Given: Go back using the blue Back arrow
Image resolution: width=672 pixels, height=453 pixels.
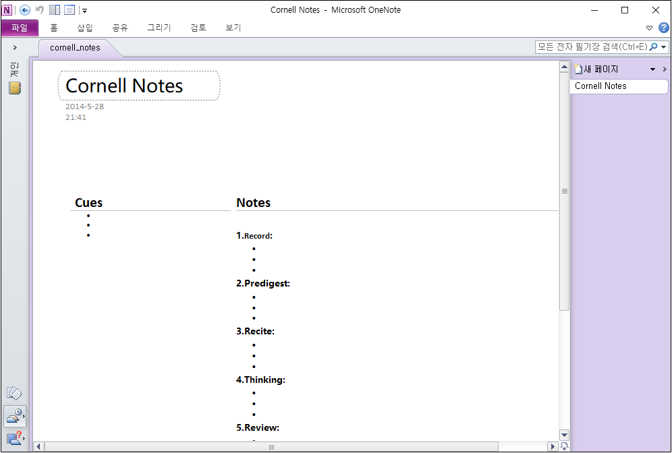Looking at the screenshot, I should click(25, 10).
